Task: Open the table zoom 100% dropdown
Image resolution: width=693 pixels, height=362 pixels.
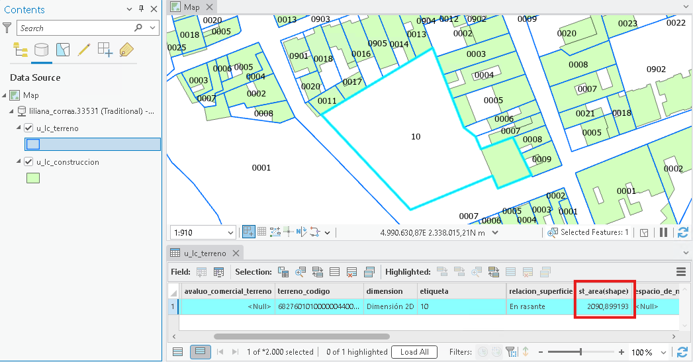Action: [663, 352]
